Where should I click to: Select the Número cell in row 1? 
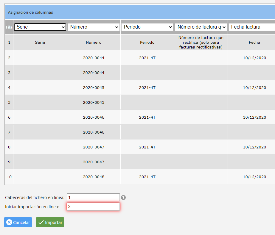tap(94, 42)
